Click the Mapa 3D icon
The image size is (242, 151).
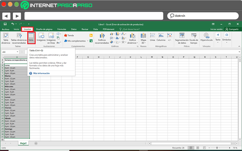(x=143, y=38)
